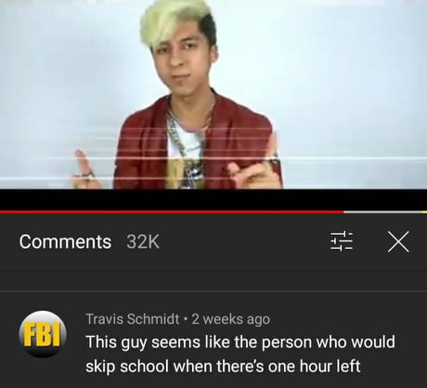Click the empty header space beside 32K

(244, 241)
